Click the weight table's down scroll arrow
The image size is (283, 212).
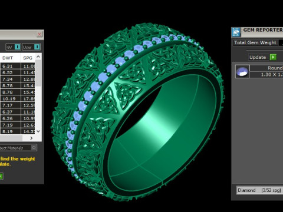click(38, 131)
